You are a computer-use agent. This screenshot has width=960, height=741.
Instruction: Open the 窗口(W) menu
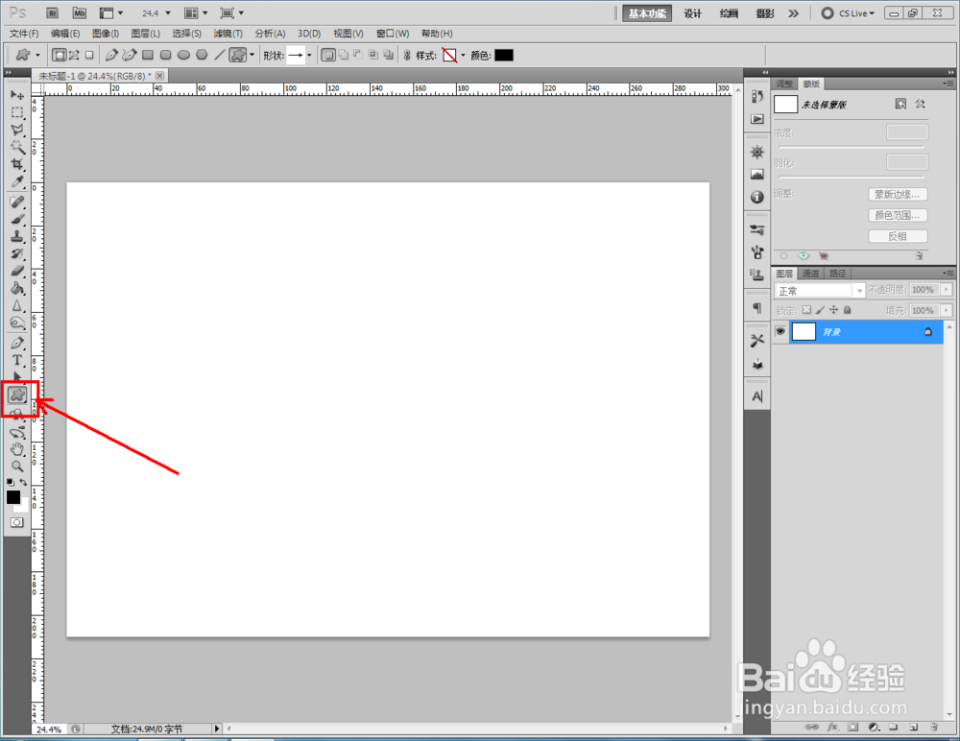[393, 33]
